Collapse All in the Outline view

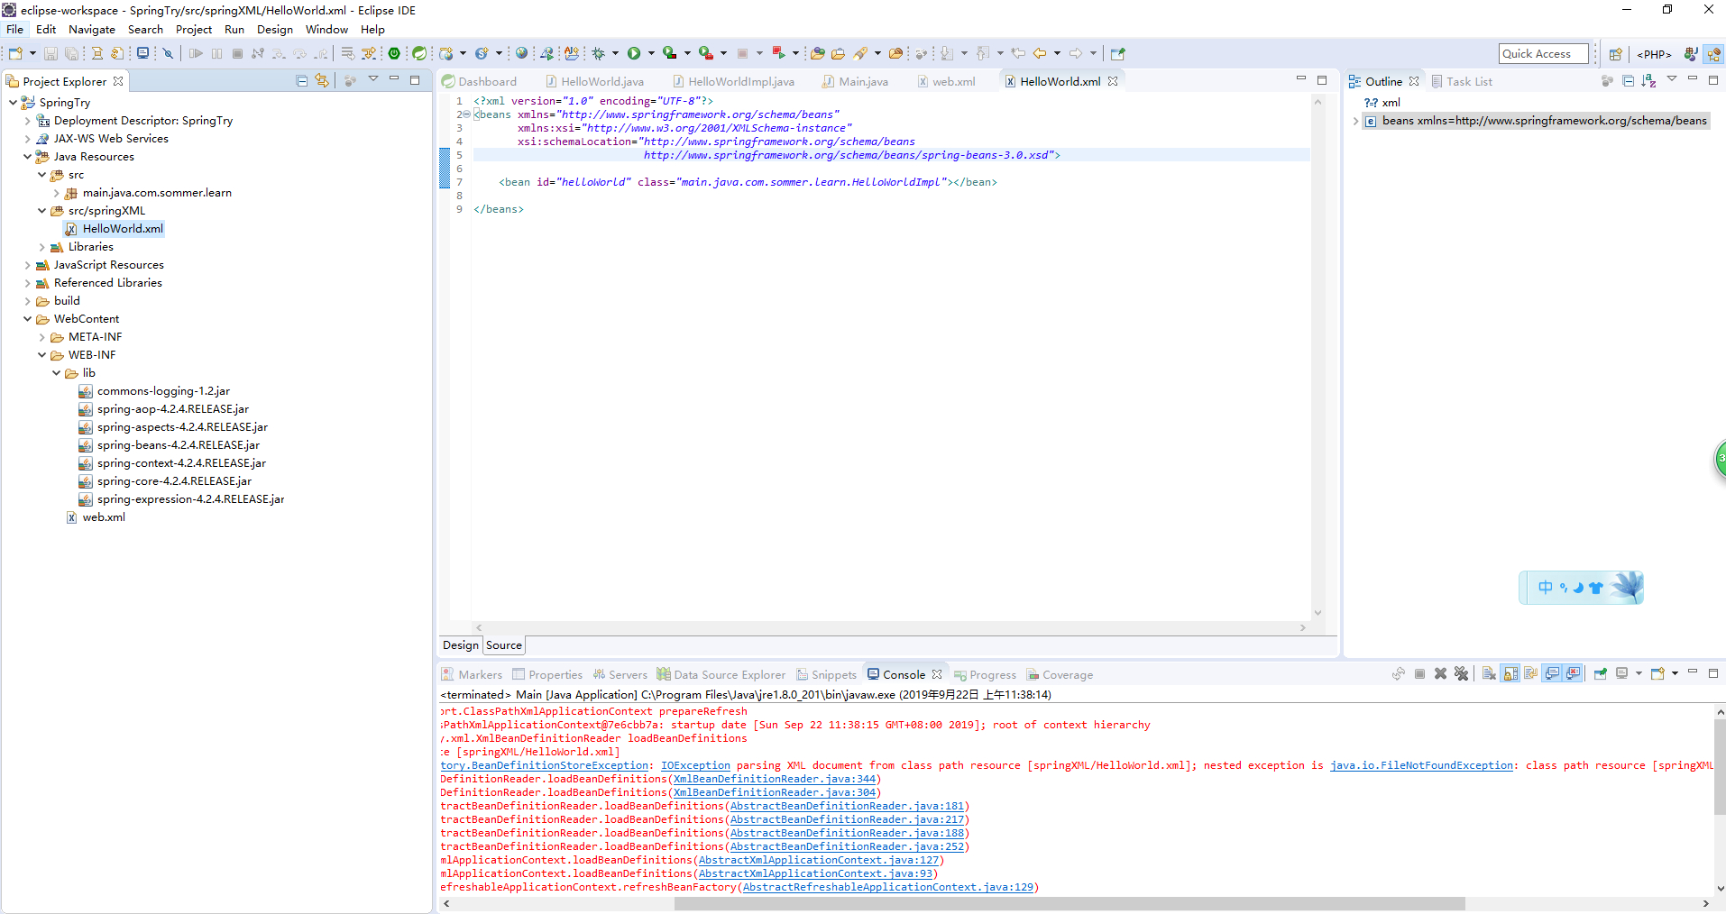[x=1628, y=81]
